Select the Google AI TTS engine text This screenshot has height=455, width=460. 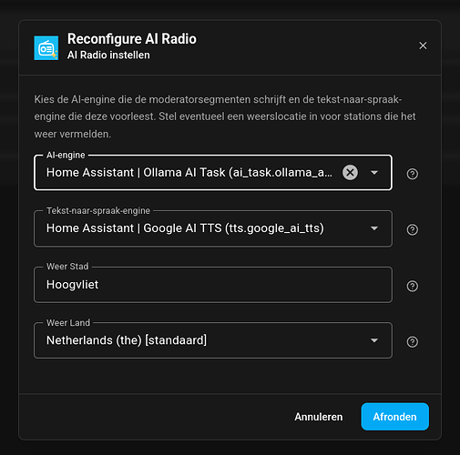click(x=185, y=228)
